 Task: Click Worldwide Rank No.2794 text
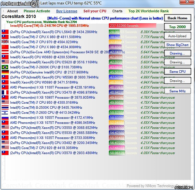tap(60, 22)
